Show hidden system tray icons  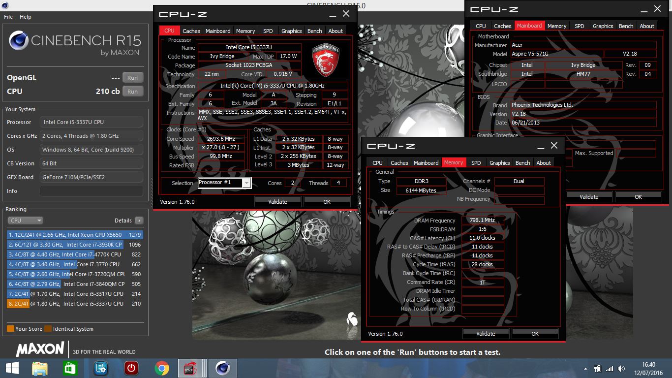point(586,368)
